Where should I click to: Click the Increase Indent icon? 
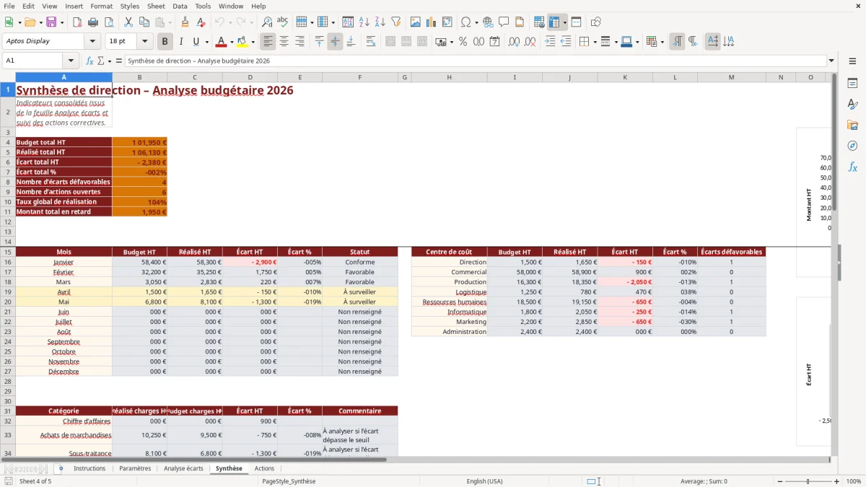[550, 42]
